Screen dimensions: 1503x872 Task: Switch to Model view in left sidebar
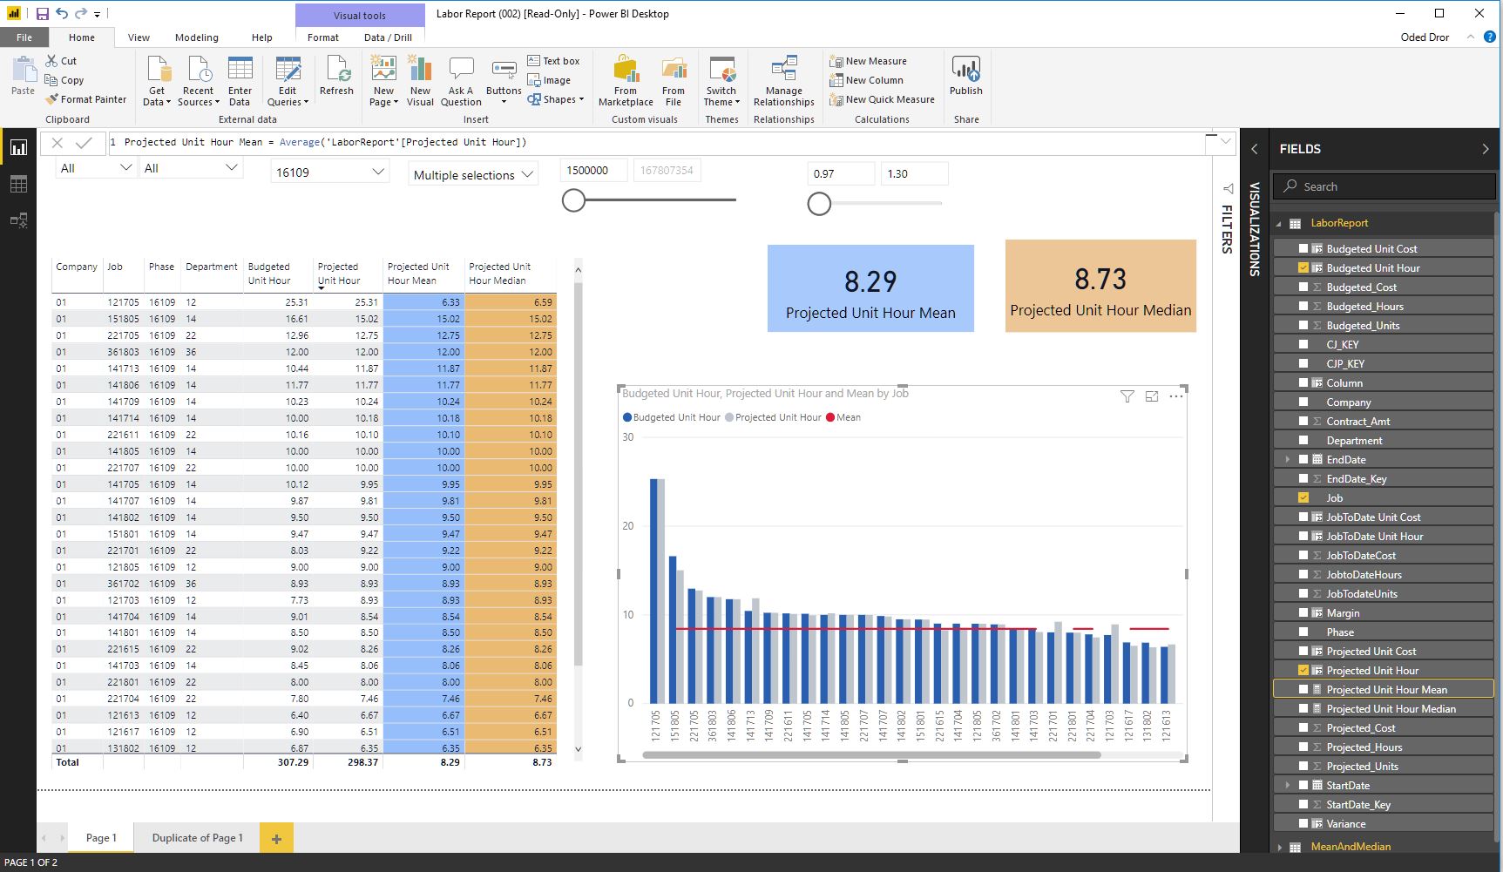[x=18, y=220]
